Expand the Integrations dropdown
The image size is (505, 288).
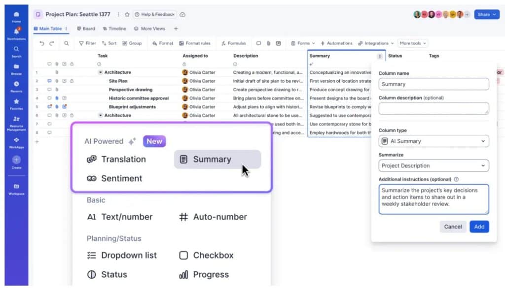(x=376, y=43)
